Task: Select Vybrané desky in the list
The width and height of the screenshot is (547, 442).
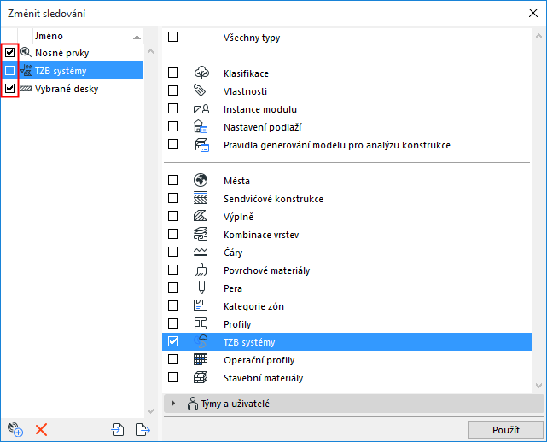Action: [x=67, y=89]
